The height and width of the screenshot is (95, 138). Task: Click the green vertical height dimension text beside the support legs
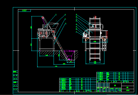(x=31, y=45)
